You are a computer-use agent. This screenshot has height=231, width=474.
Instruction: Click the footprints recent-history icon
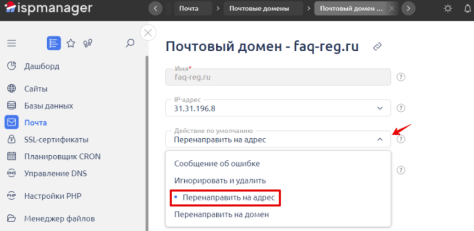point(88,43)
